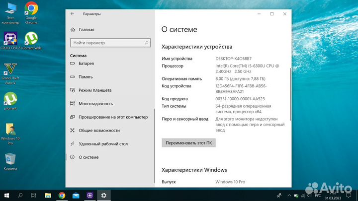Viewport: 358px width, 201px height.
Task: Click the Intel Core i5-6300U processor text
Action: point(247,68)
